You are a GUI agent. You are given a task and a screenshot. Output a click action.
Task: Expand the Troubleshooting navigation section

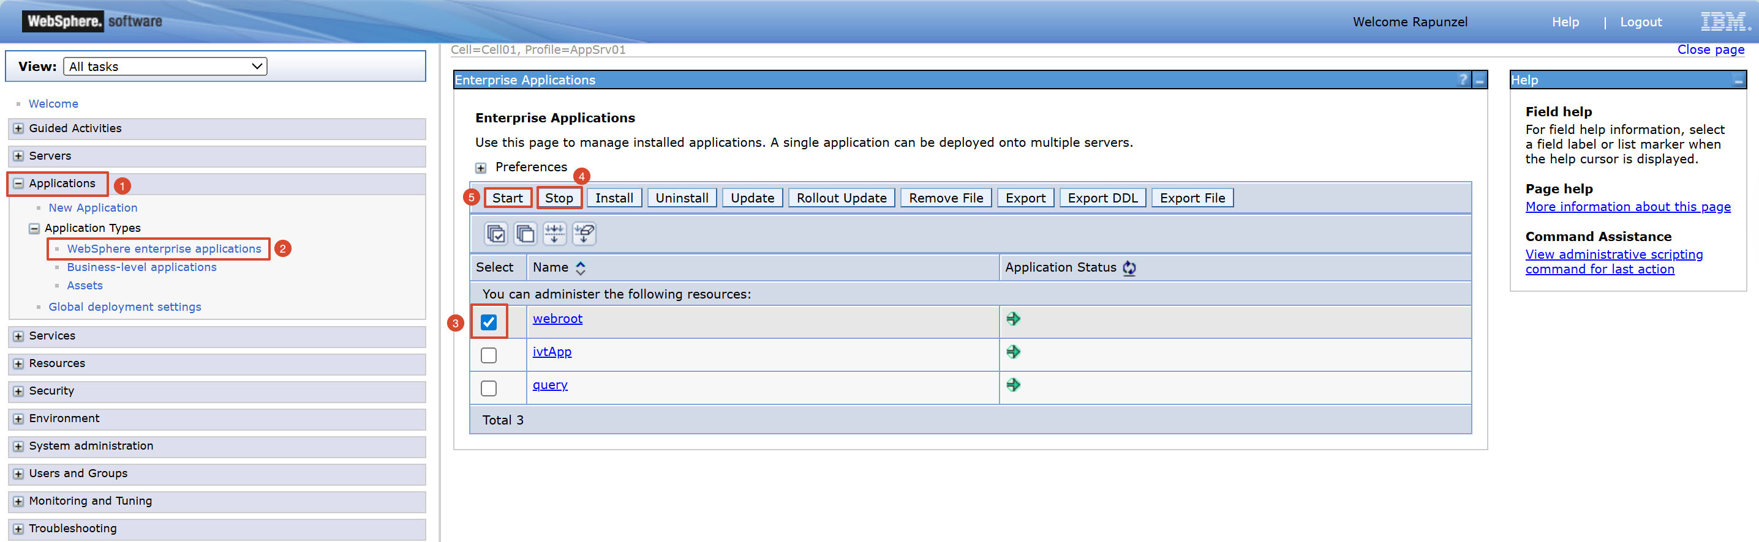pyautogui.click(x=18, y=529)
